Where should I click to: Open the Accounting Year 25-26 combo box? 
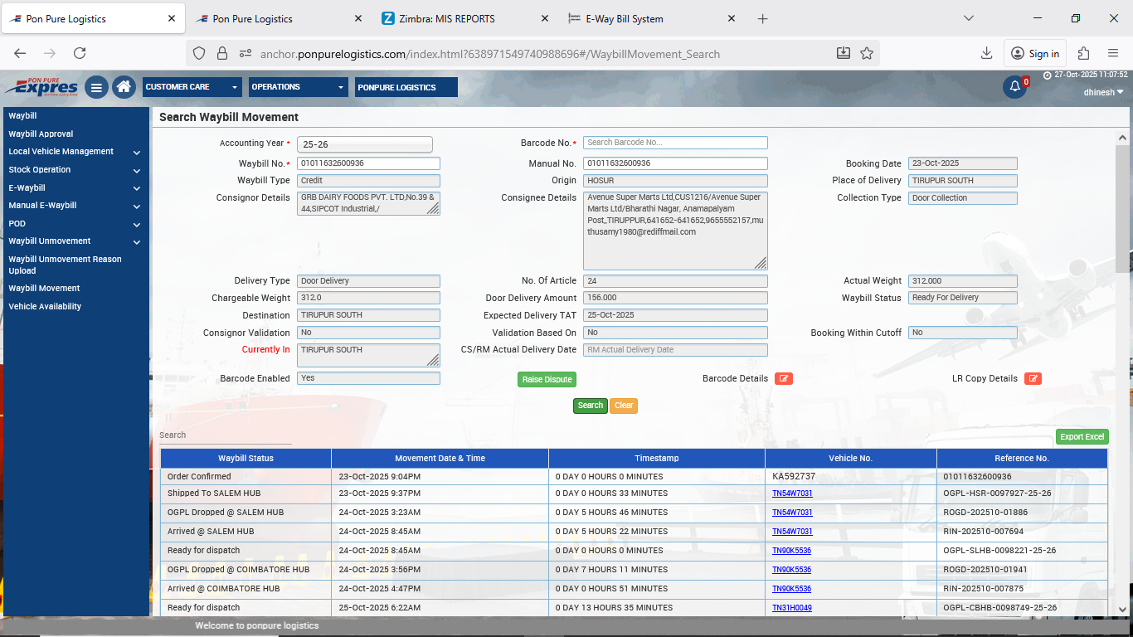(x=363, y=144)
